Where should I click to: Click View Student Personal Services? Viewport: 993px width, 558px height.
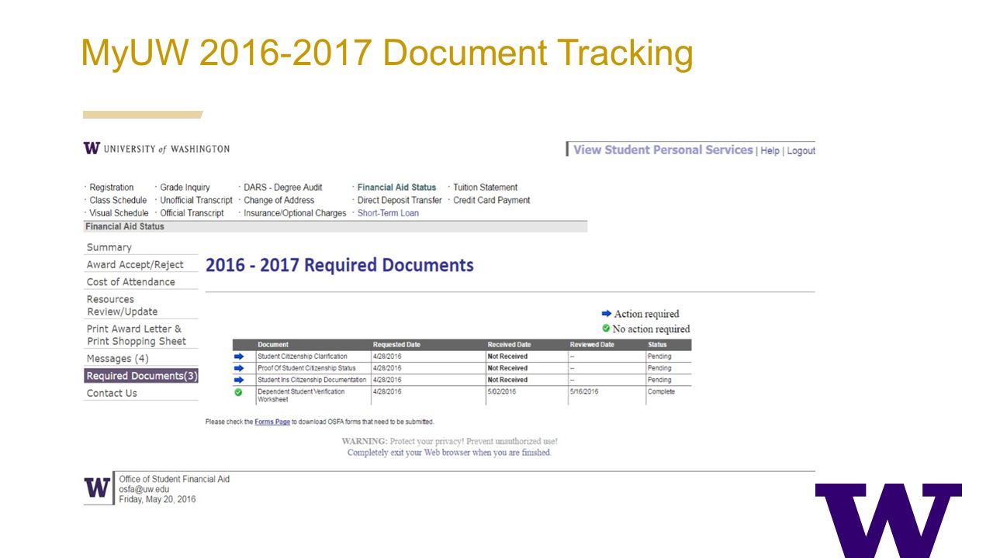click(x=663, y=150)
